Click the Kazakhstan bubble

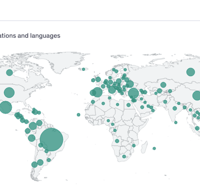tap(163, 85)
